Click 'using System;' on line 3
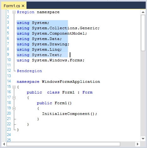This screenshot has height=148, width=147. [x=33, y=23]
